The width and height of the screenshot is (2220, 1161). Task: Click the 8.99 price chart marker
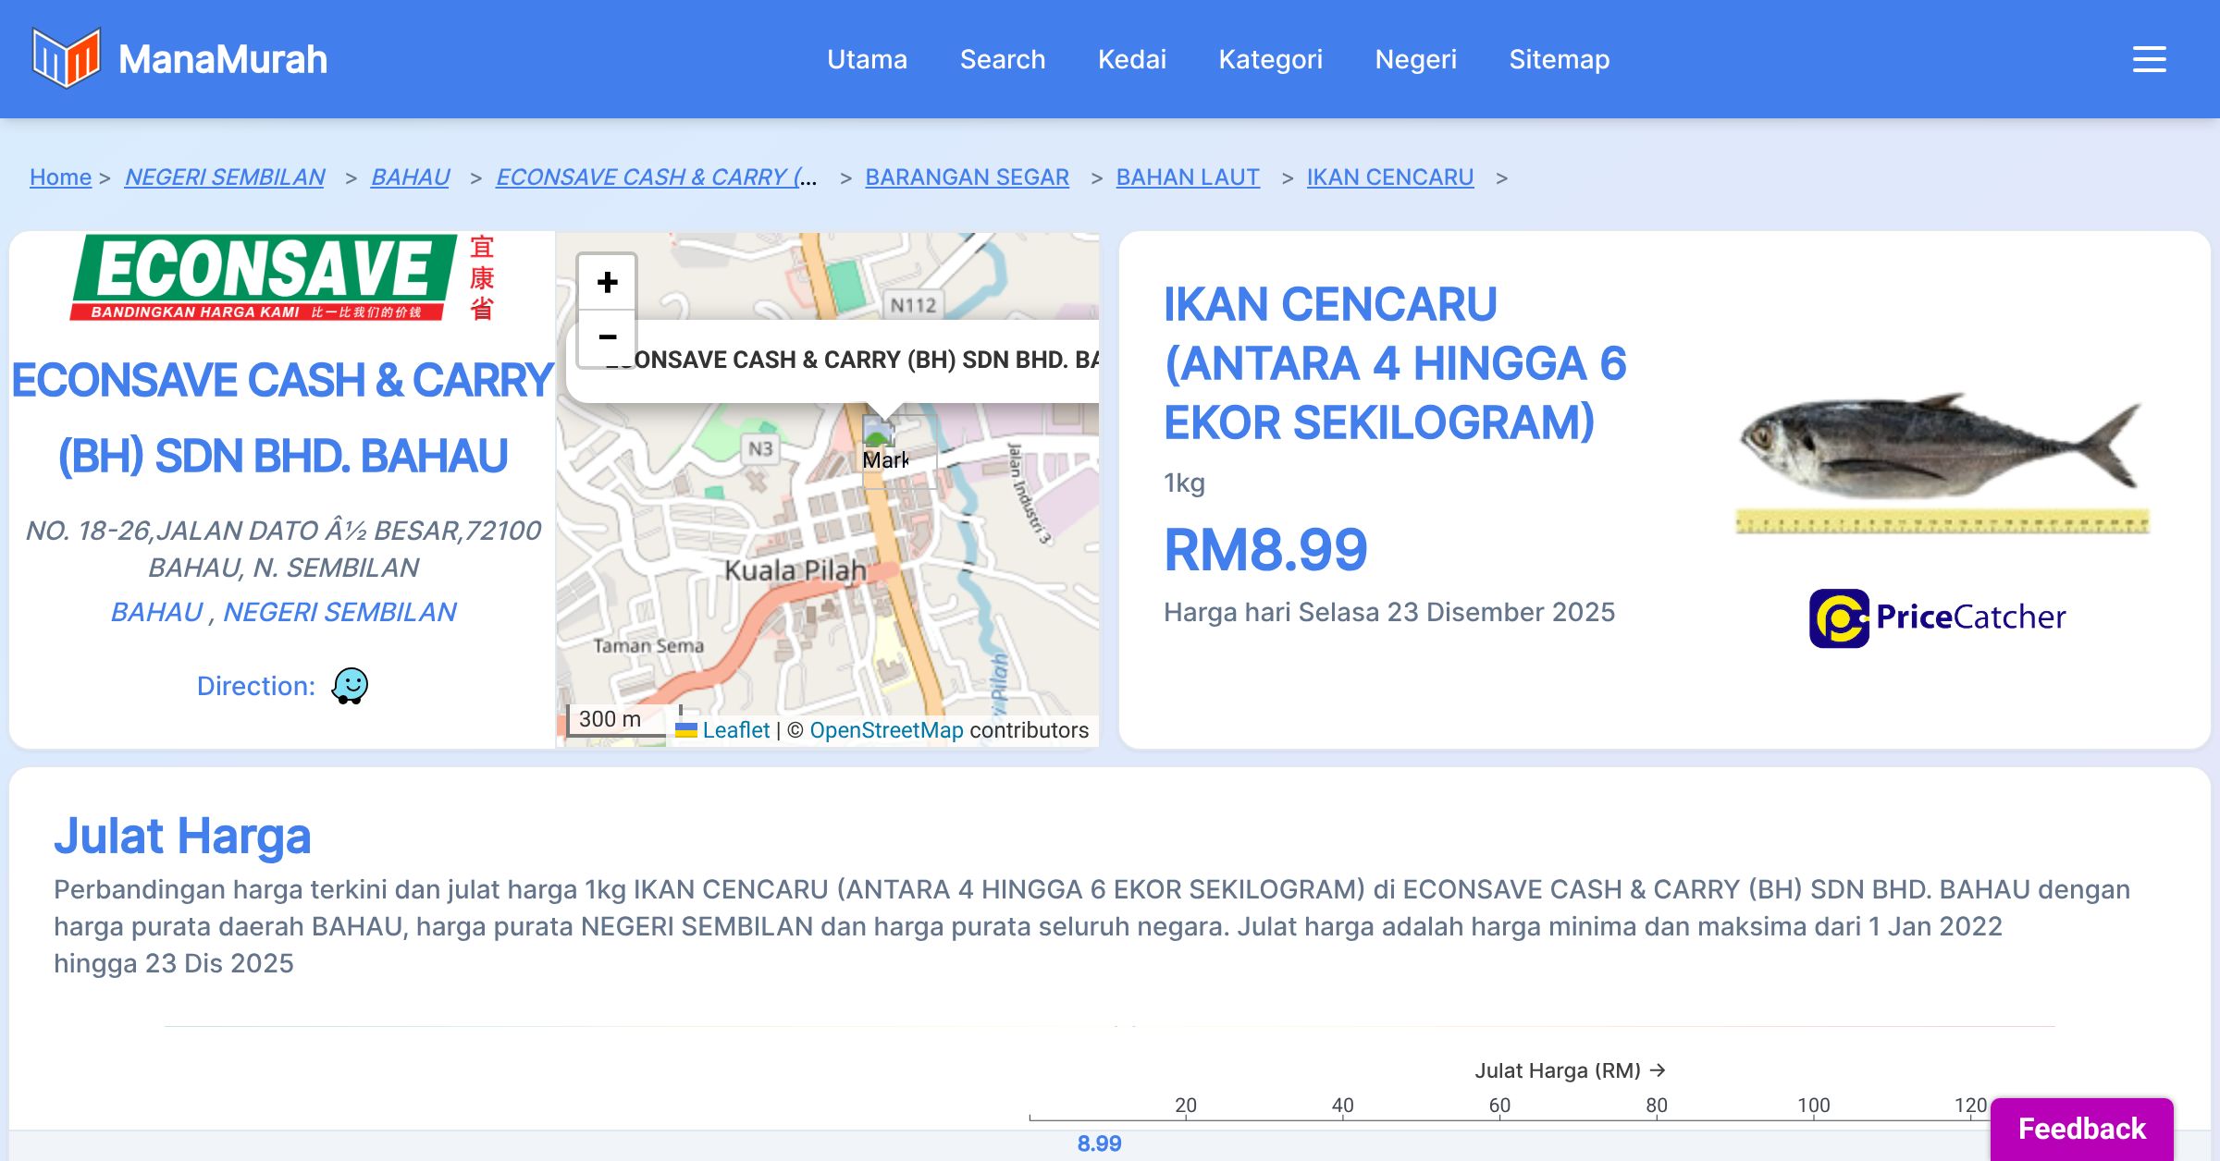1098,1143
